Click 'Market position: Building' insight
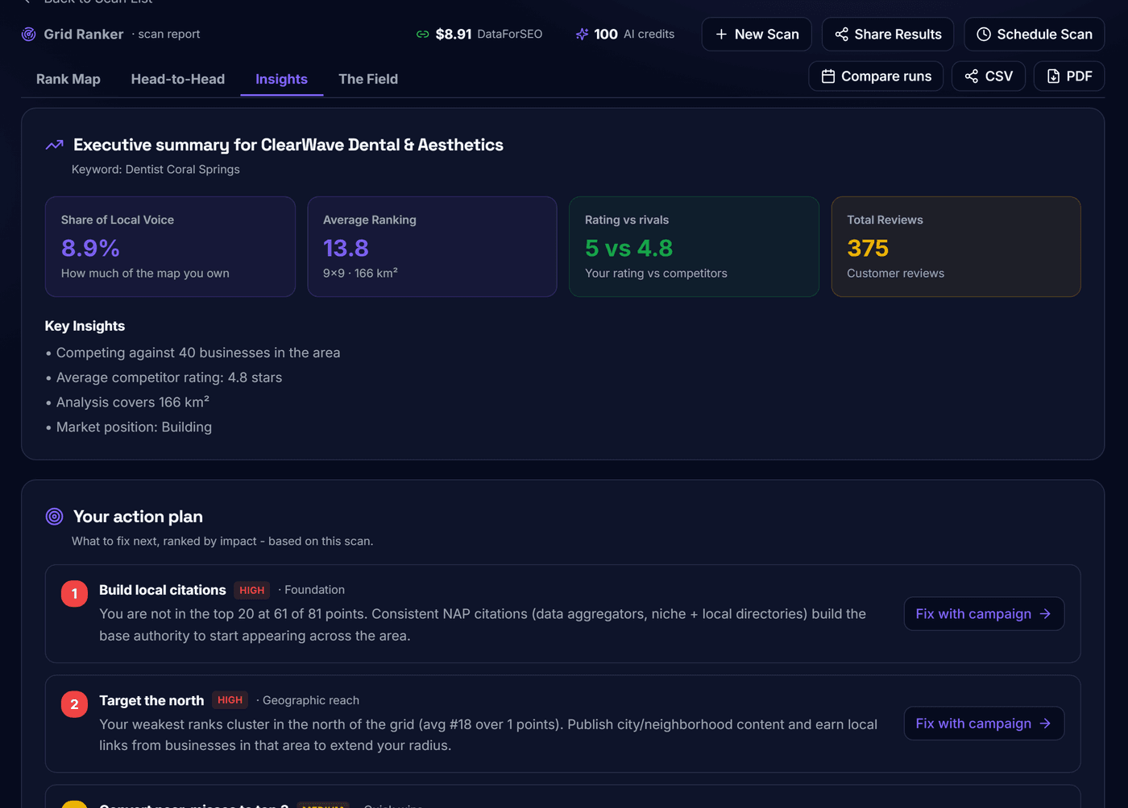 pyautogui.click(x=134, y=427)
